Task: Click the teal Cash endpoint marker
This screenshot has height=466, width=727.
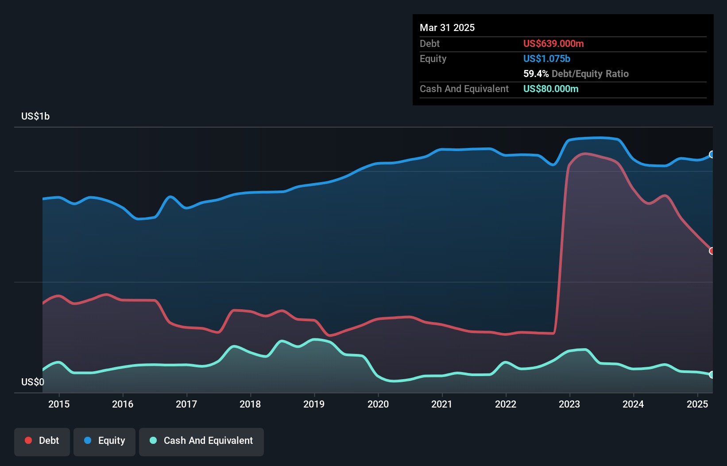Action: tap(712, 375)
